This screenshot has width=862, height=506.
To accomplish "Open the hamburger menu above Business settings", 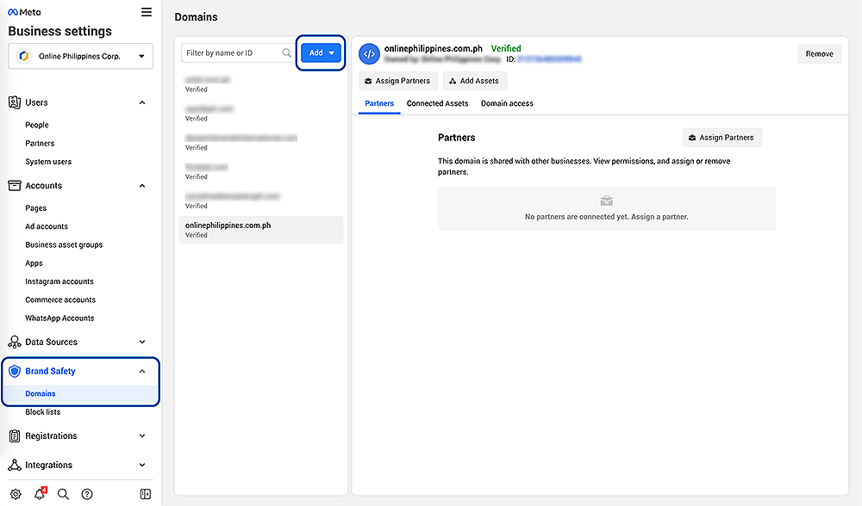I will tap(147, 12).
